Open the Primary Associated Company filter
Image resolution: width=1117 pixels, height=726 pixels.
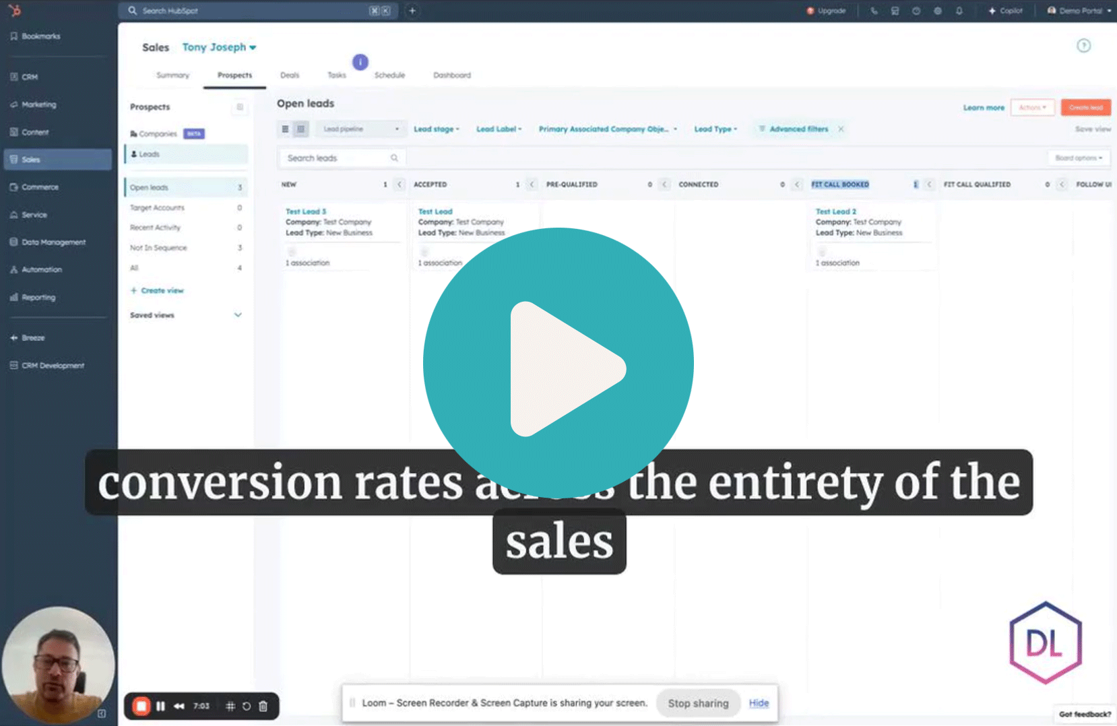pos(608,129)
